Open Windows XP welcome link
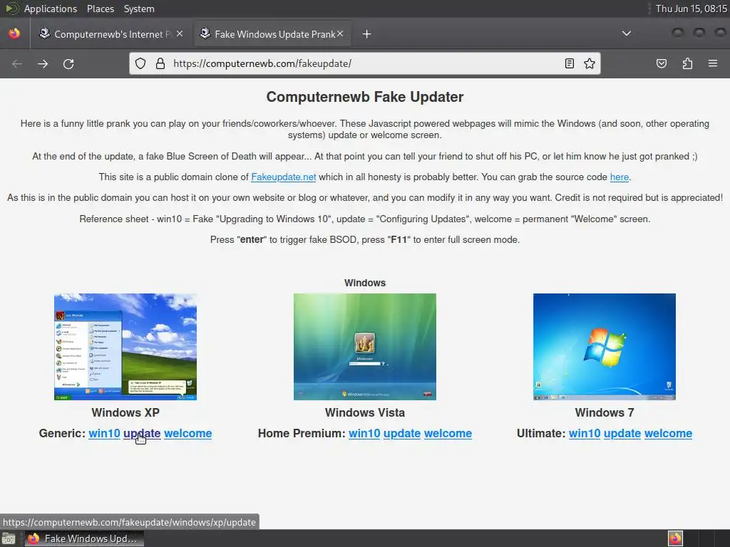 (188, 434)
